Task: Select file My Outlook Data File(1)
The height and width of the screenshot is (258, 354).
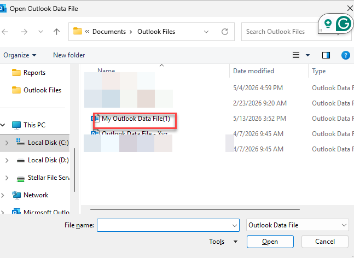Action: click(x=136, y=119)
